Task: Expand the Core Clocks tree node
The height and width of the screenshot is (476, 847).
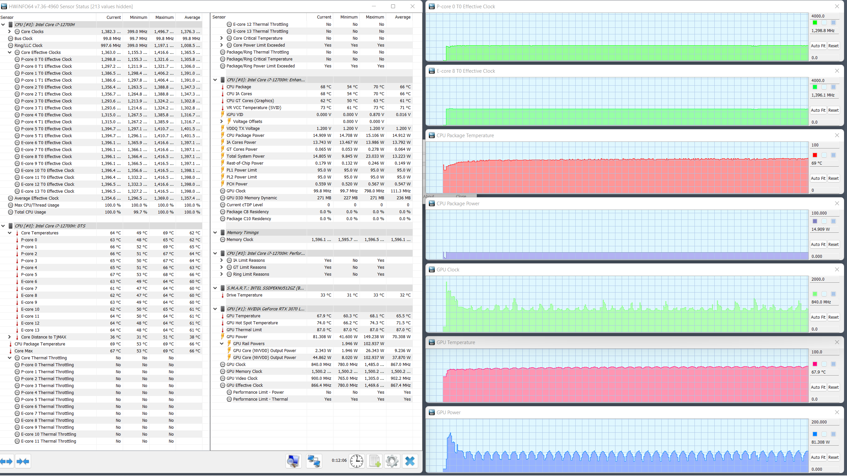Action: [x=10, y=31]
